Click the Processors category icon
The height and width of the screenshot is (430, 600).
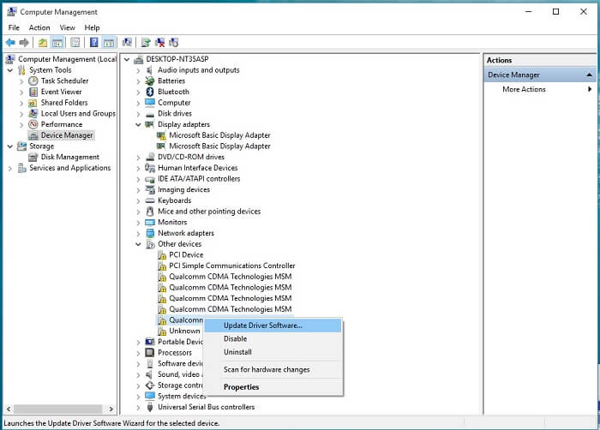150,353
